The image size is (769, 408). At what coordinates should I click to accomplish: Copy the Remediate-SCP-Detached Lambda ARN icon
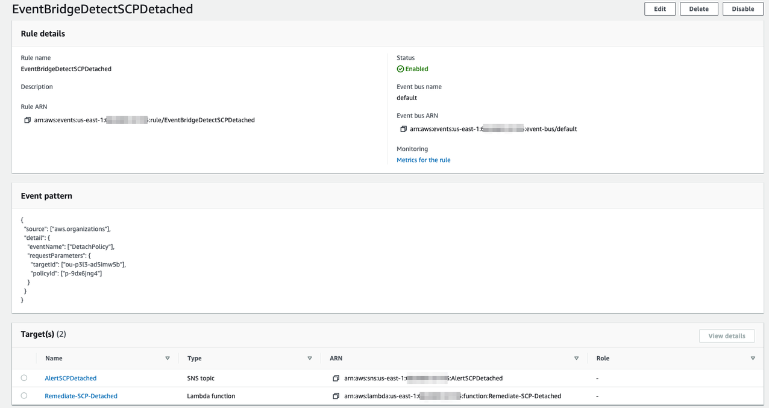coord(336,396)
